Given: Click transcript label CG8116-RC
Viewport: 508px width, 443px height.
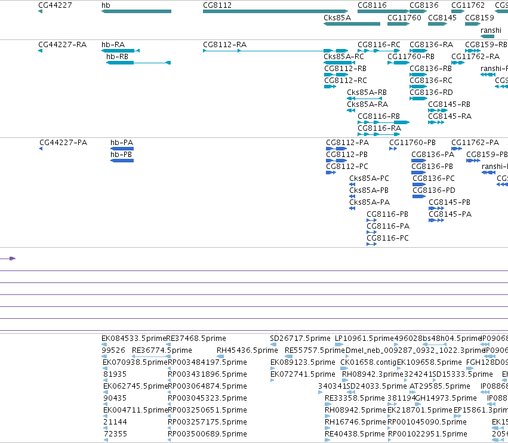Looking at the screenshot, I should click(x=379, y=44).
